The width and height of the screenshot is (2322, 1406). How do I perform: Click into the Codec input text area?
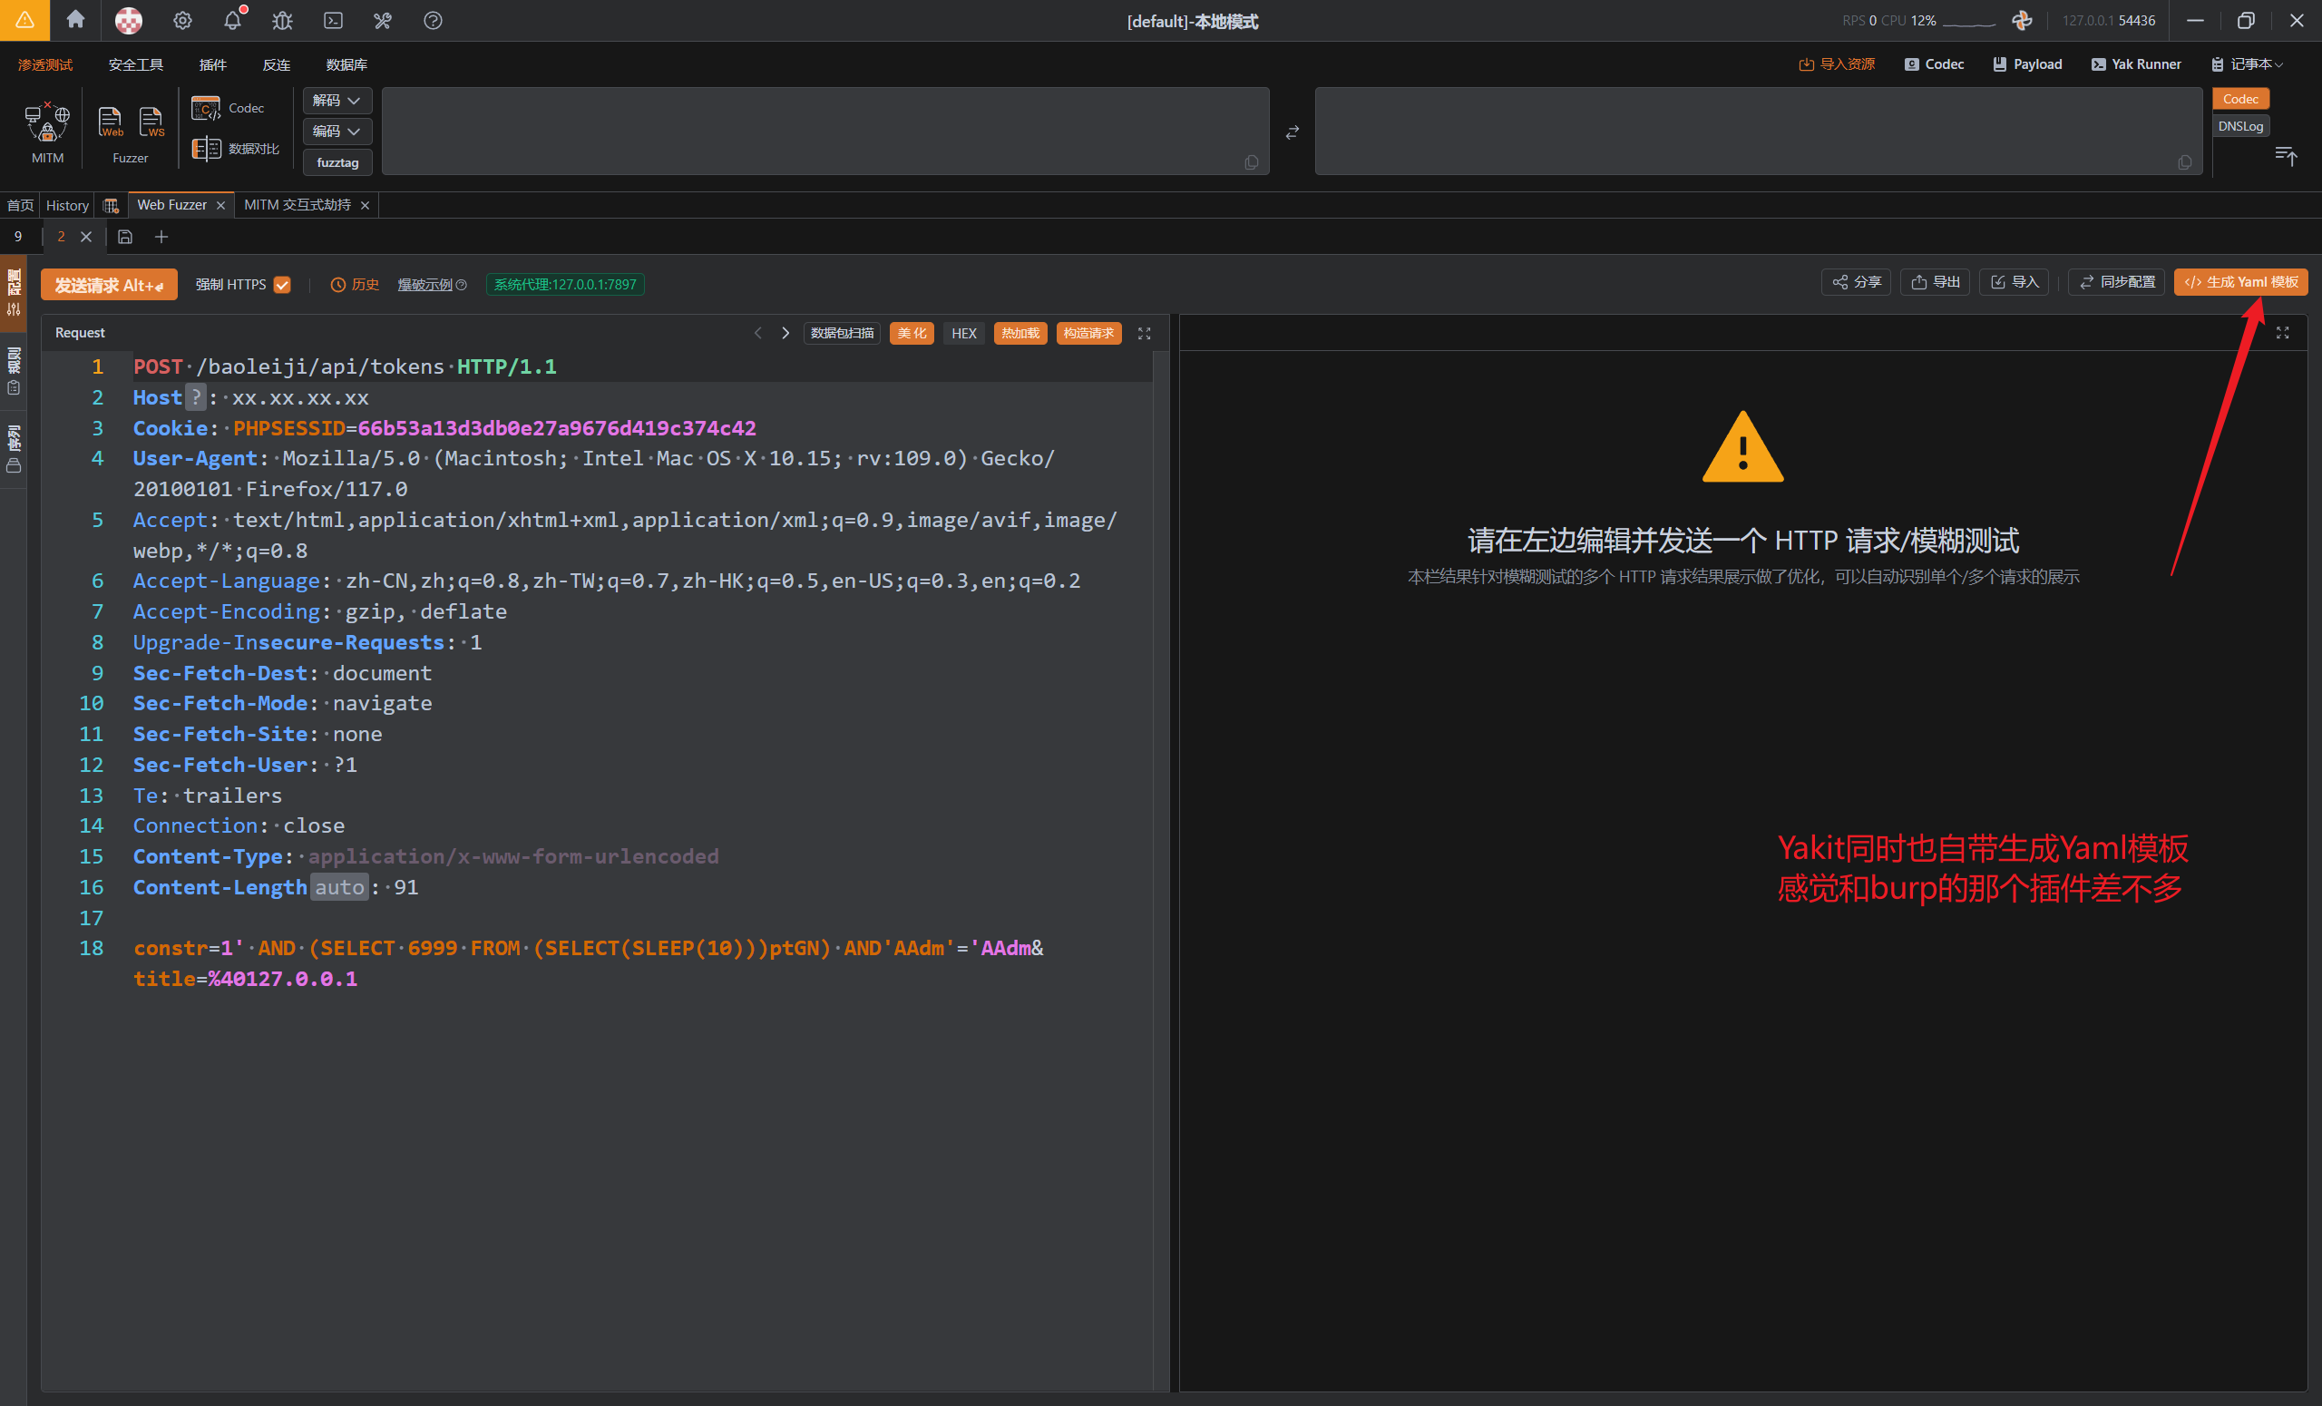click(824, 132)
